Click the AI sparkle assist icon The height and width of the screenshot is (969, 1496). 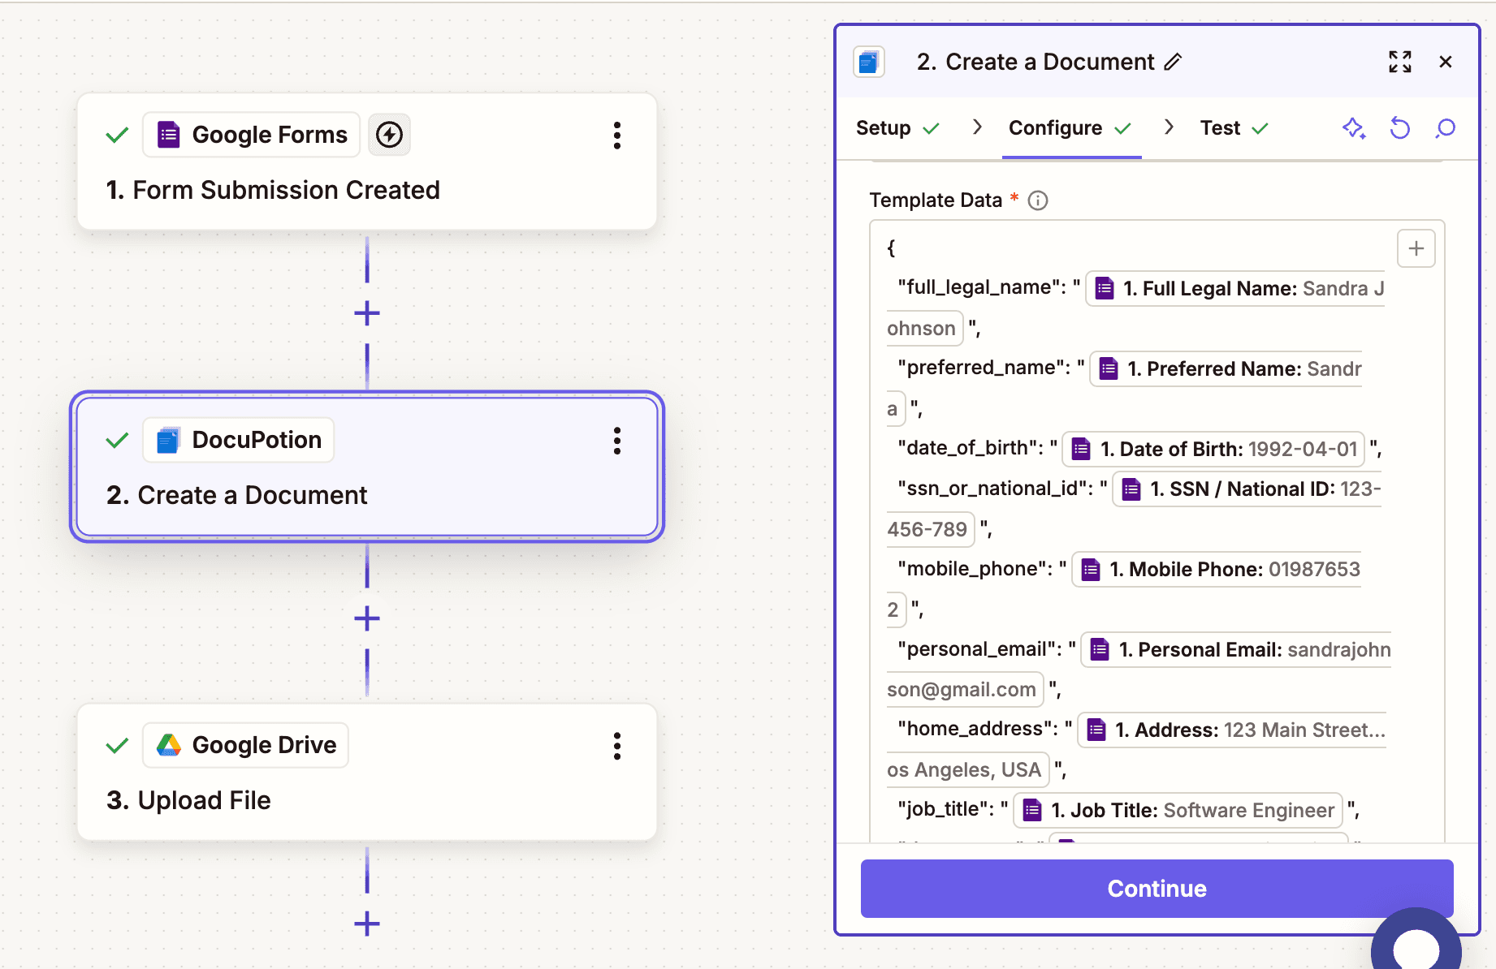point(1354,128)
